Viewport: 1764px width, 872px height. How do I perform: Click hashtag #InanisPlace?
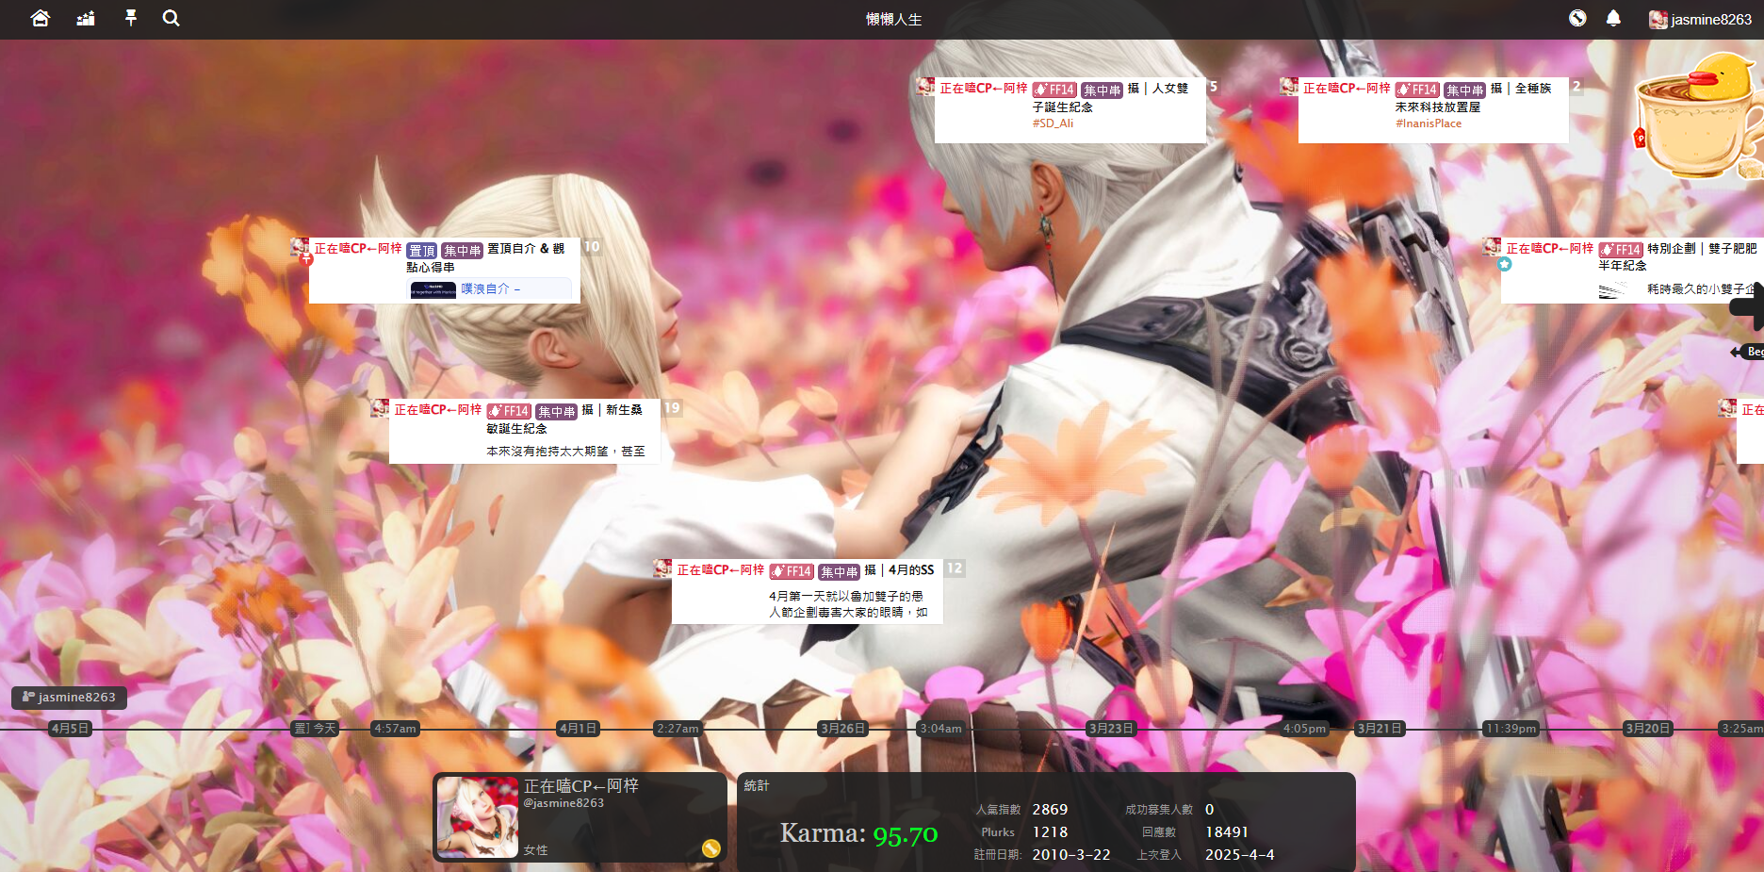click(1429, 123)
